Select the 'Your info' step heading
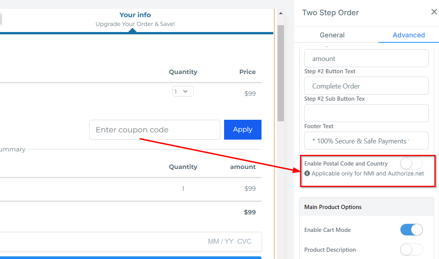 tap(135, 15)
